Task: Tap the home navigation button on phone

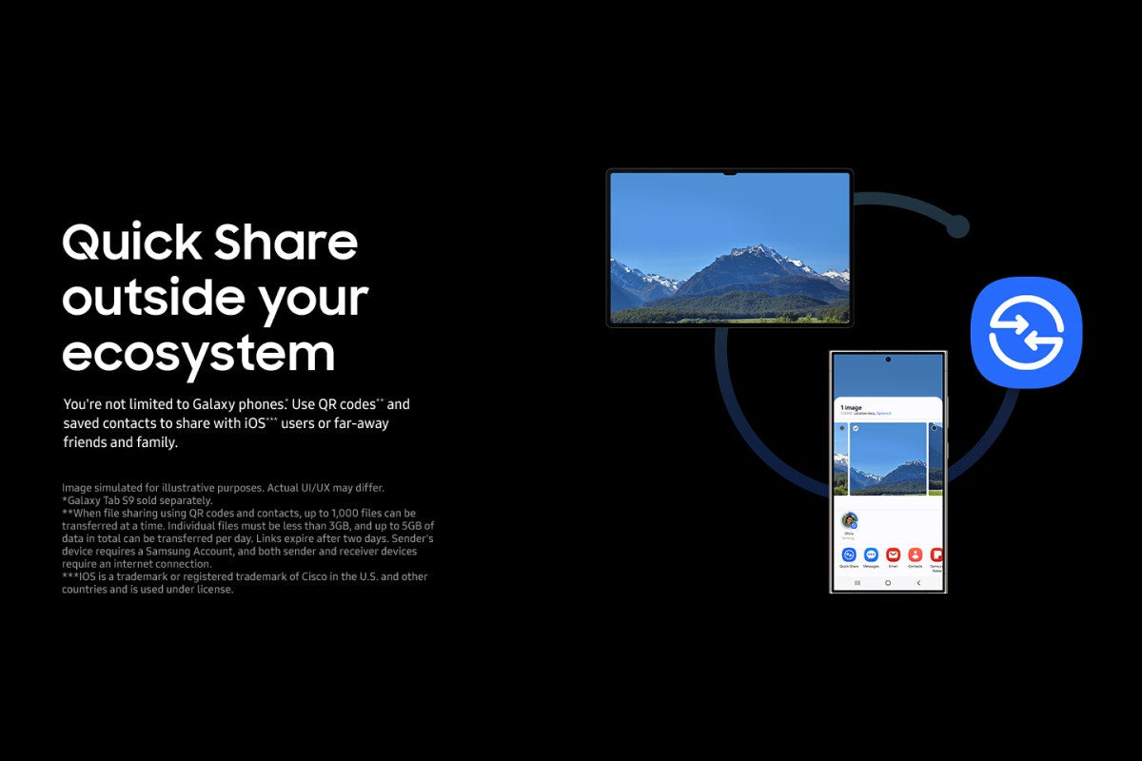Action: pyautogui.click(x=888, y=582)
